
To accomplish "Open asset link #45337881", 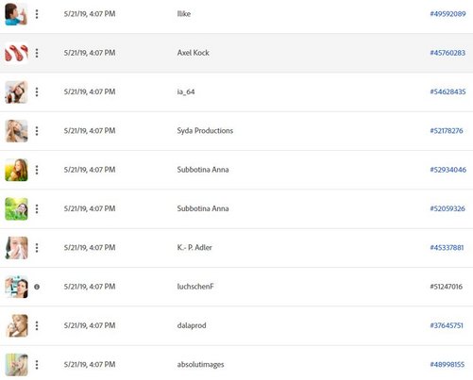I will point(447,248).
